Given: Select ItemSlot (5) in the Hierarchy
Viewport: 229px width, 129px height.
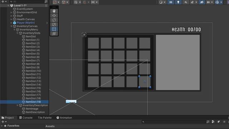Looking at the screenshot, I should [x=33, y=54].
